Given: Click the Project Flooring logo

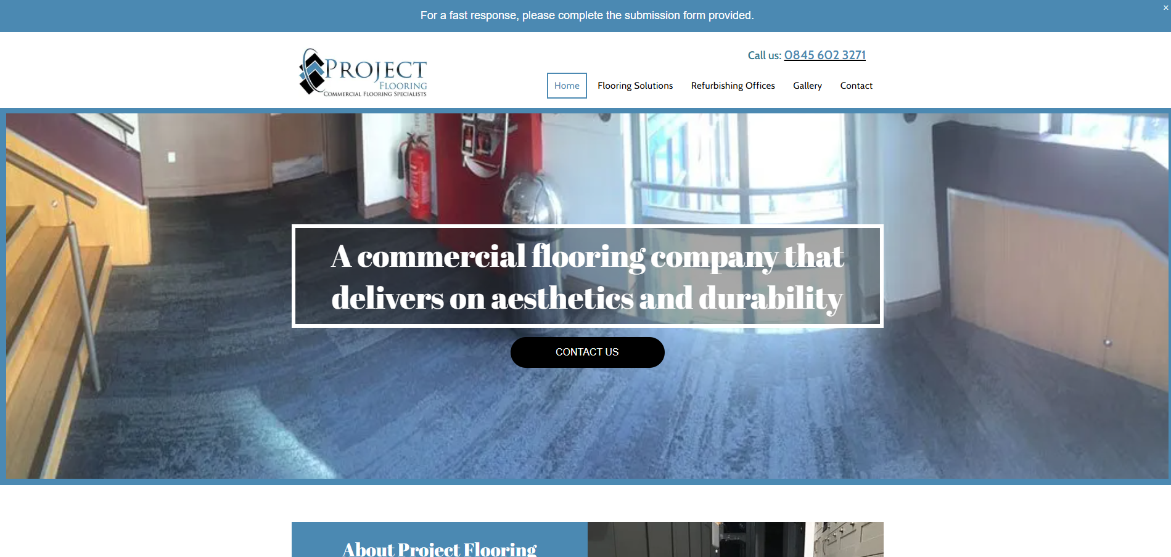Looking at the screenshot, I should (x=363, y=73).
